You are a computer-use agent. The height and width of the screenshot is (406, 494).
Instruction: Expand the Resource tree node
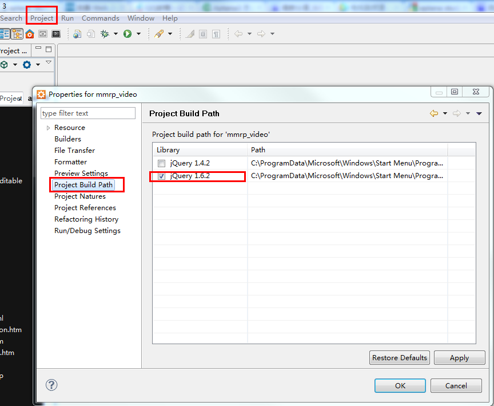coord(49,128)
